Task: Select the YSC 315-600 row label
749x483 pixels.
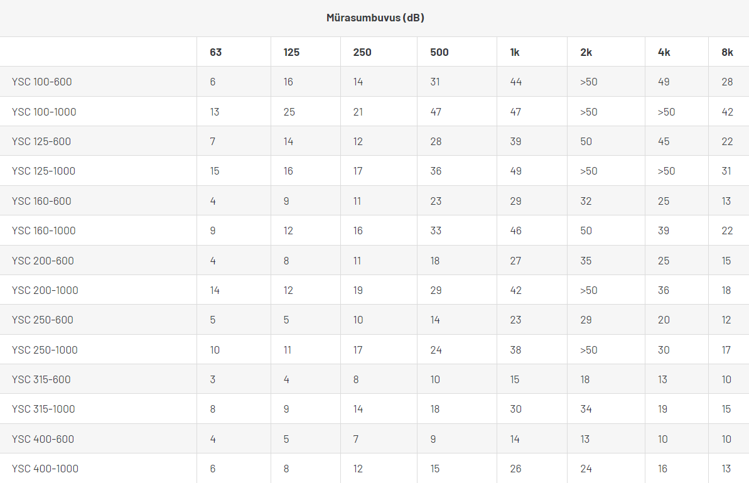Action: (41, 379)
